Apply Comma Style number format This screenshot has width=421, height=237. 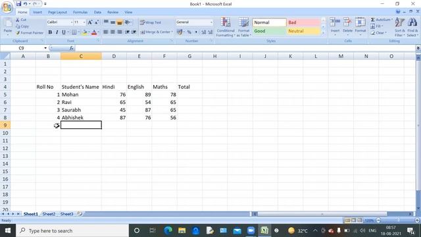tap(196, 32)
